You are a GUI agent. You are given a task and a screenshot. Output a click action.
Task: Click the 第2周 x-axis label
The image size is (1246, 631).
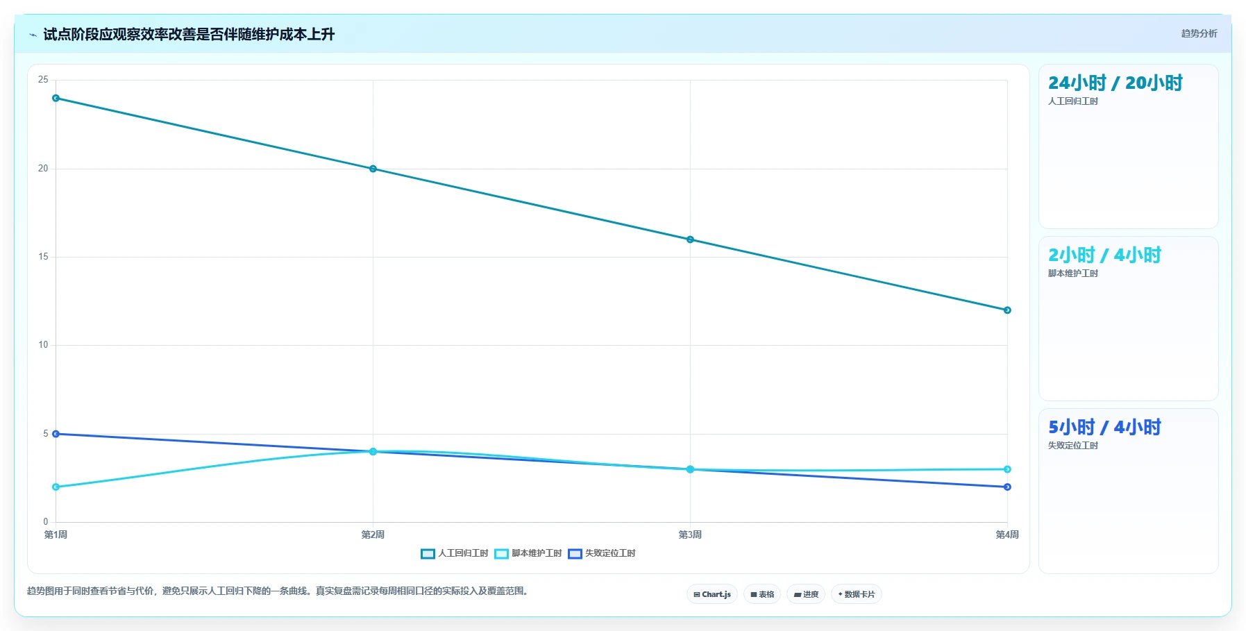373,535
